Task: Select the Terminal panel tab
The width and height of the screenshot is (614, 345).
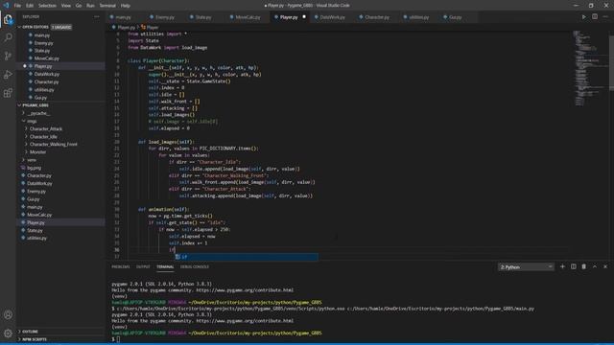Action: click(165, 266)
